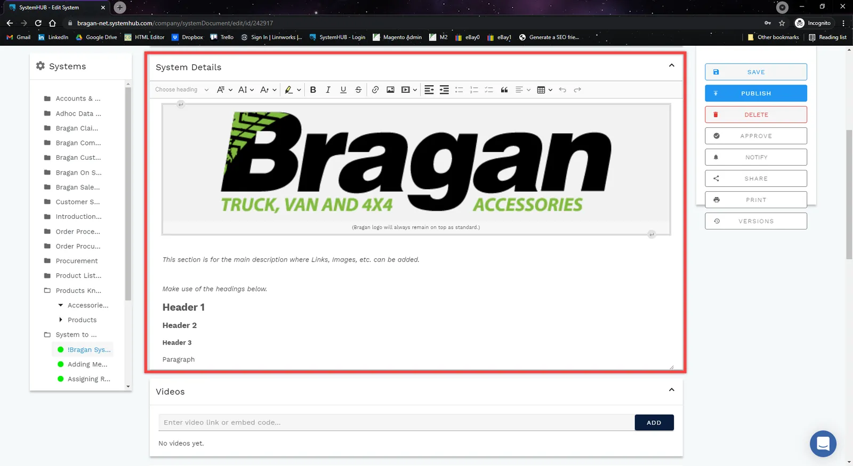
Task: Open the Customer S... folder
Action: tap(71, 202)
